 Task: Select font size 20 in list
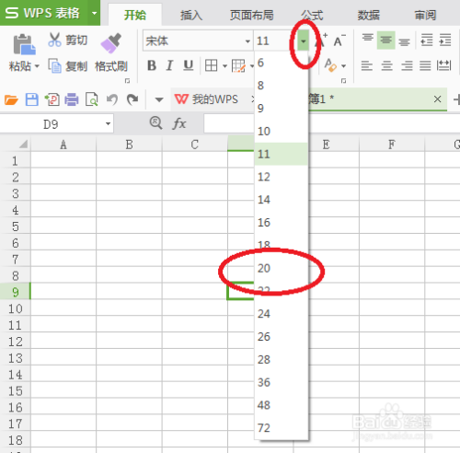click(x=282, y=268)
